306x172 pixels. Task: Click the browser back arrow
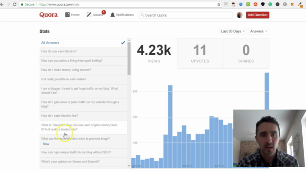(x=2, y=4)
